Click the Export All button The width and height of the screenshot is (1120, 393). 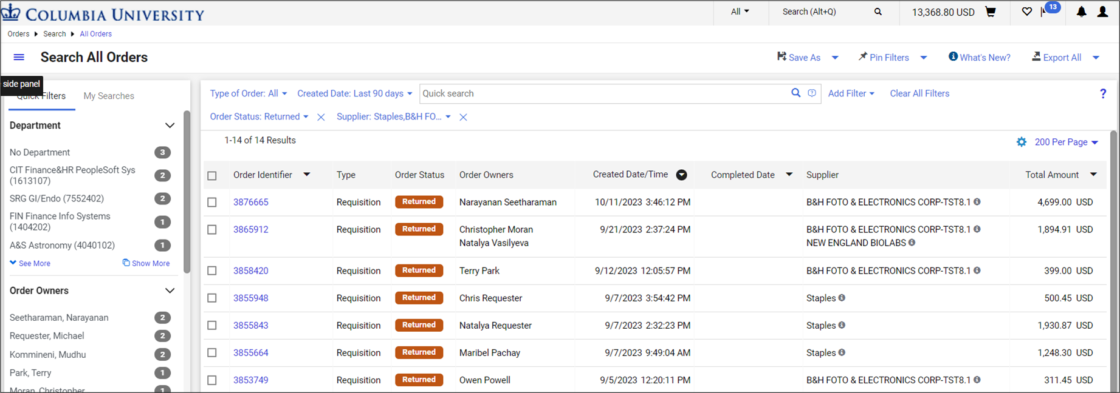point(1057,57)
